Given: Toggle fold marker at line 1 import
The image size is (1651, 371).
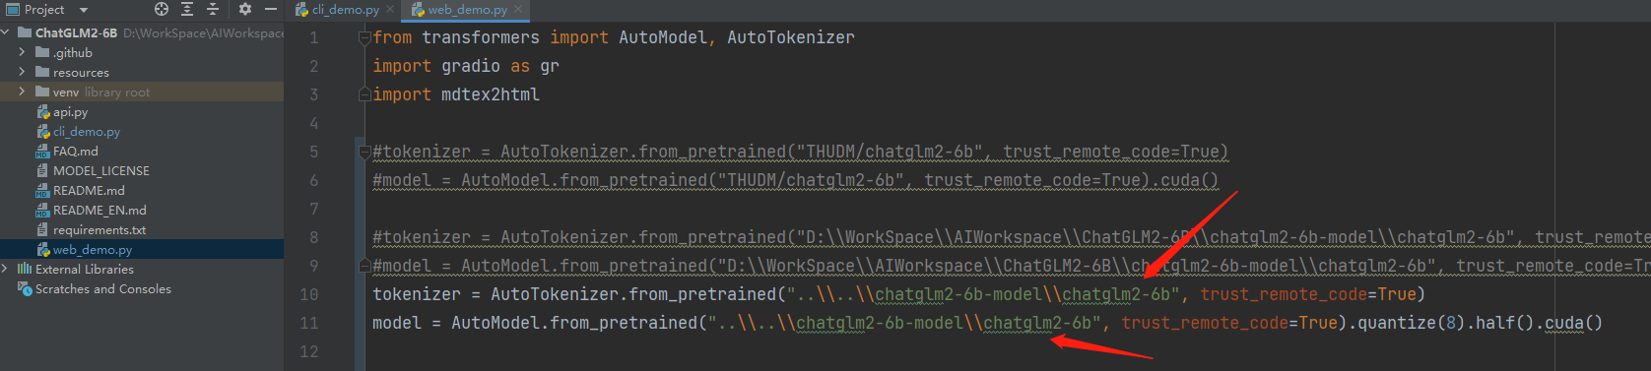Looking at the screenshot, I should (364, 38).
